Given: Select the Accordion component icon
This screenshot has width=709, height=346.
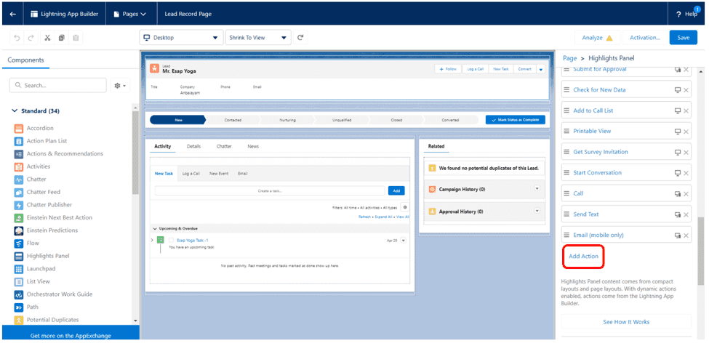Looking at the screenshot, I should [x=18, y=128].
